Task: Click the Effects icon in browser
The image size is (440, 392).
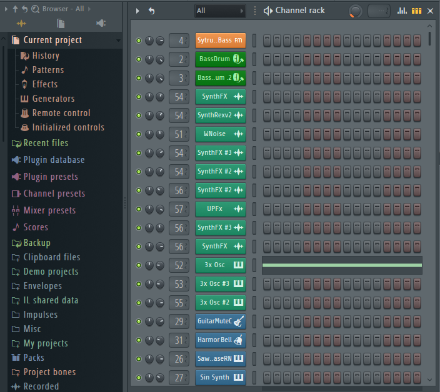Action: pos(24,84)
